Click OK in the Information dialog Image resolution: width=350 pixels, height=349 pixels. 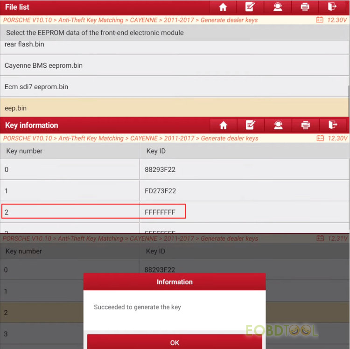point(175,342)
